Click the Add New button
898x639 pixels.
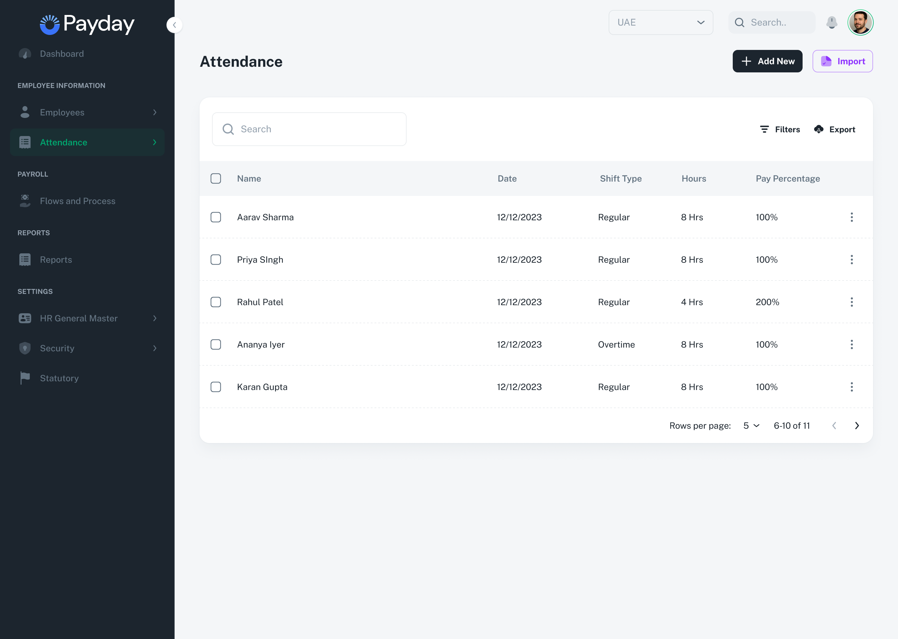click(x=767, y=61)
